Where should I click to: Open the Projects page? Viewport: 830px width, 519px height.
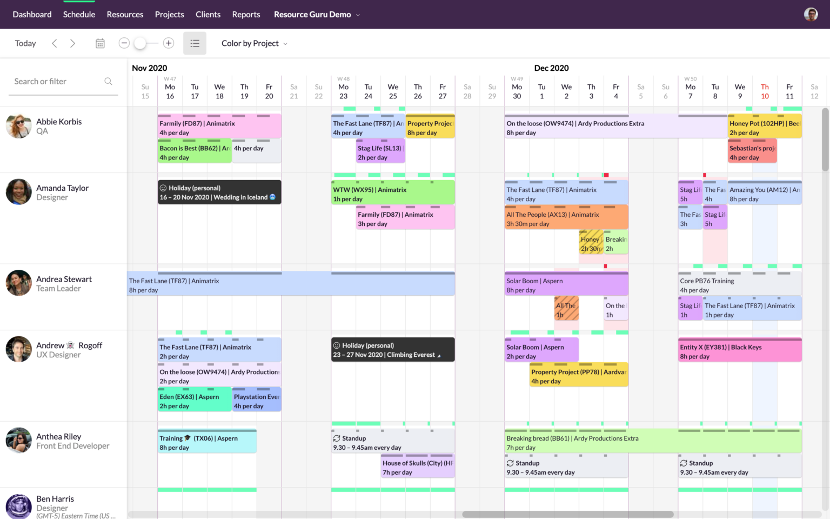[169, 14]
